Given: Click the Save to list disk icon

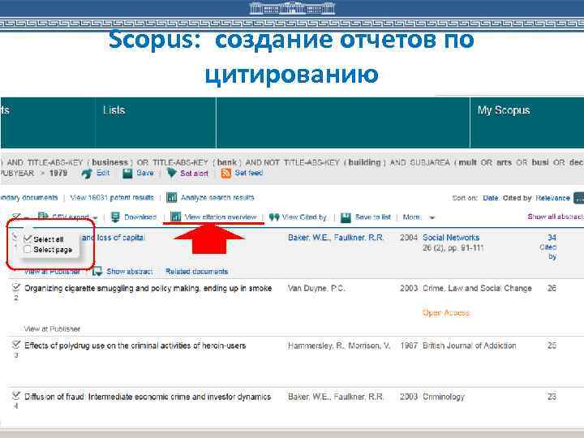Looking at the screenshot, I should tap(346, 217).
